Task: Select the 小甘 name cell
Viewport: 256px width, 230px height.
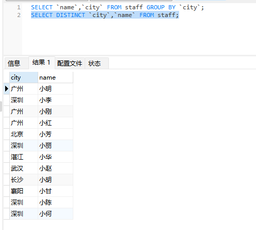Action: click(x=55, y=191)
